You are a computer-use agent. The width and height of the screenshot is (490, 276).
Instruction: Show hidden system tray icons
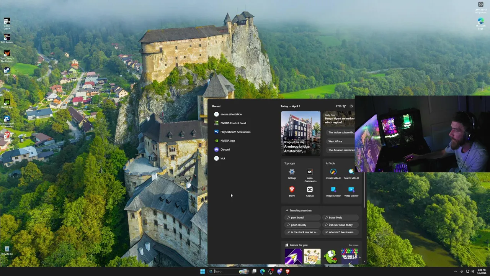(x=456, y=271)
